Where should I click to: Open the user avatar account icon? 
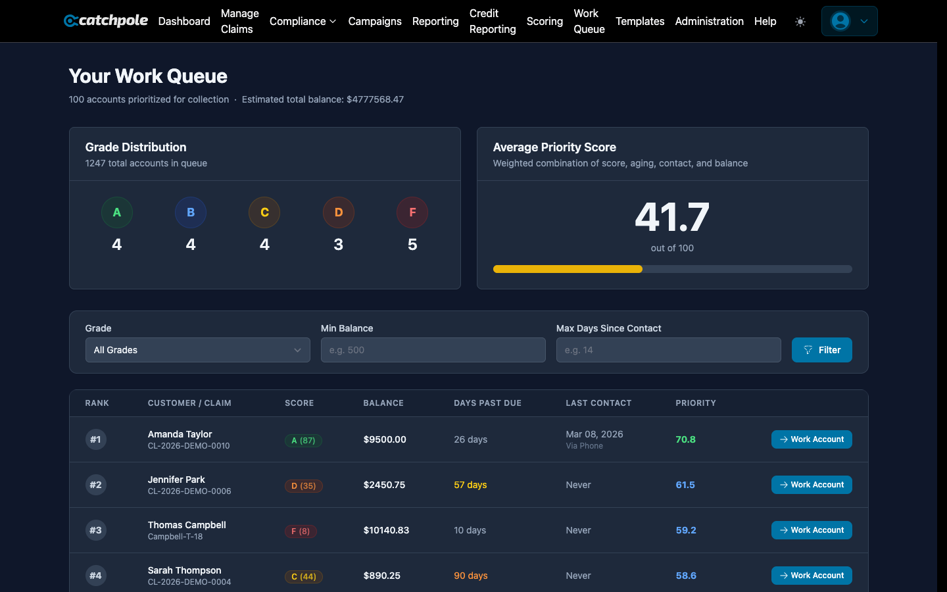pos(840,20)
